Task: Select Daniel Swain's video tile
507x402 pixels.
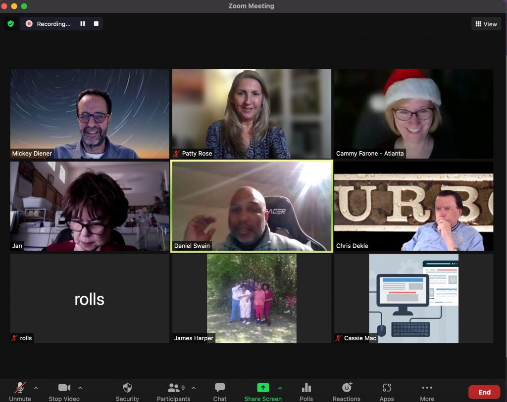Action: click(252, 206)
